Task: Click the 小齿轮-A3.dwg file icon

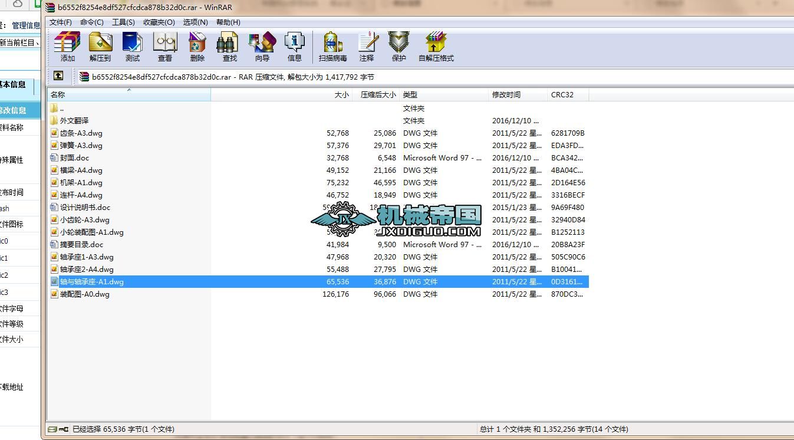Action: coord(54,219)
